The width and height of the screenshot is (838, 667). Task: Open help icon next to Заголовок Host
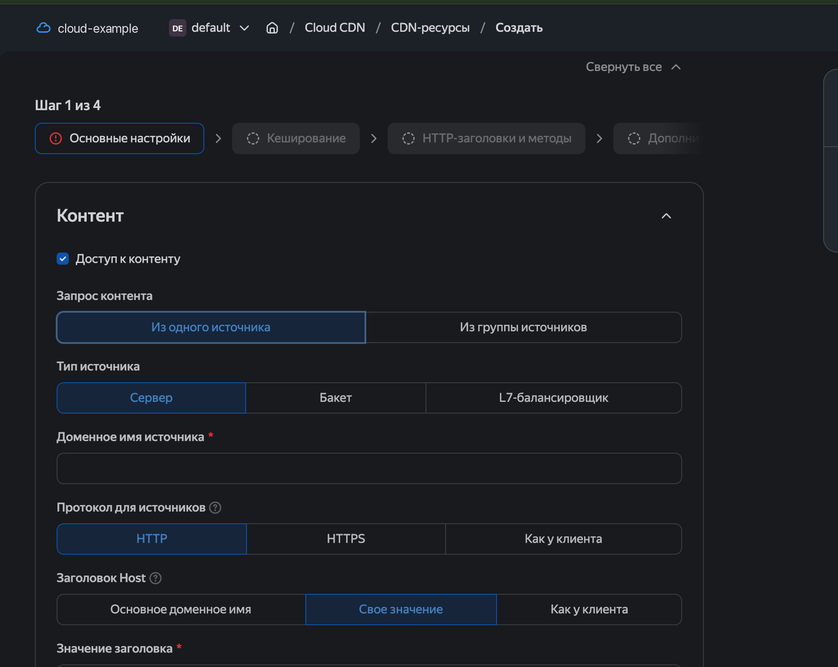155,578
